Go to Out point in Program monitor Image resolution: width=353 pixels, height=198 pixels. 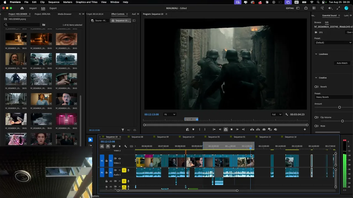[243, 130]
